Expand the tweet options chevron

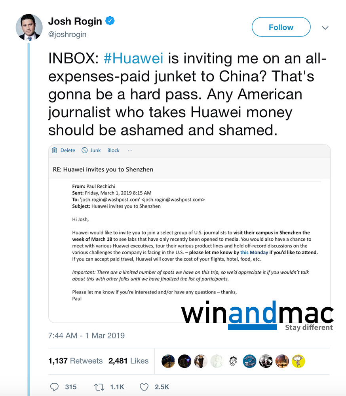[x=325, y=28]
